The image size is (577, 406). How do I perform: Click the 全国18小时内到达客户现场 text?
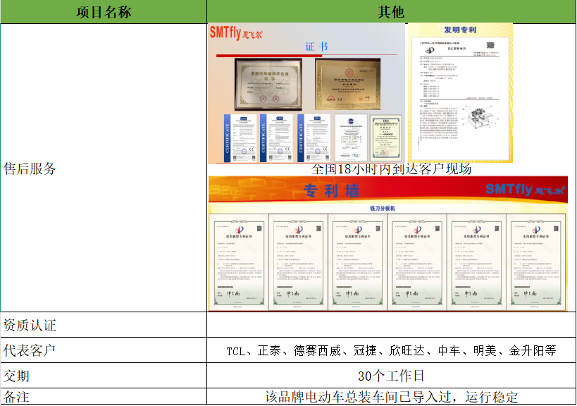[391, 169]
